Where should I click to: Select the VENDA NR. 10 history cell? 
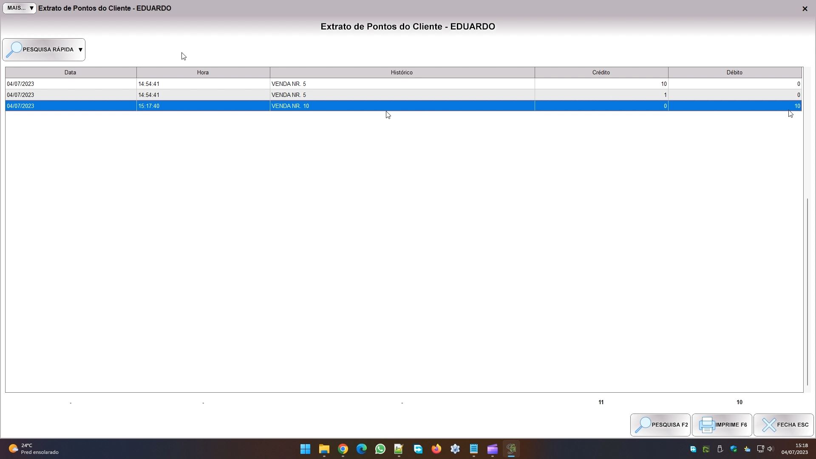(x=402, y=106)
